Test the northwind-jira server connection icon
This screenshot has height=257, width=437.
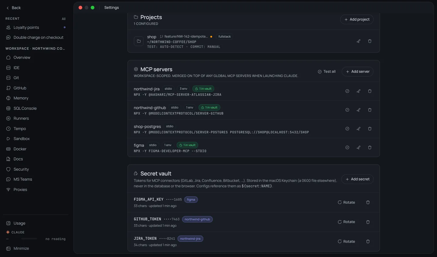pyautogui.click(x=347, y=91)
